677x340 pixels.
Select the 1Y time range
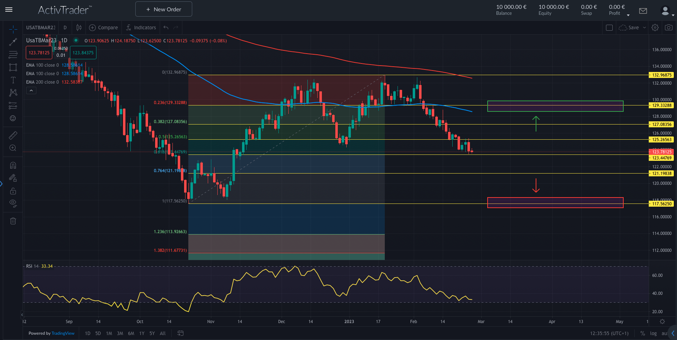coord(142,333)
